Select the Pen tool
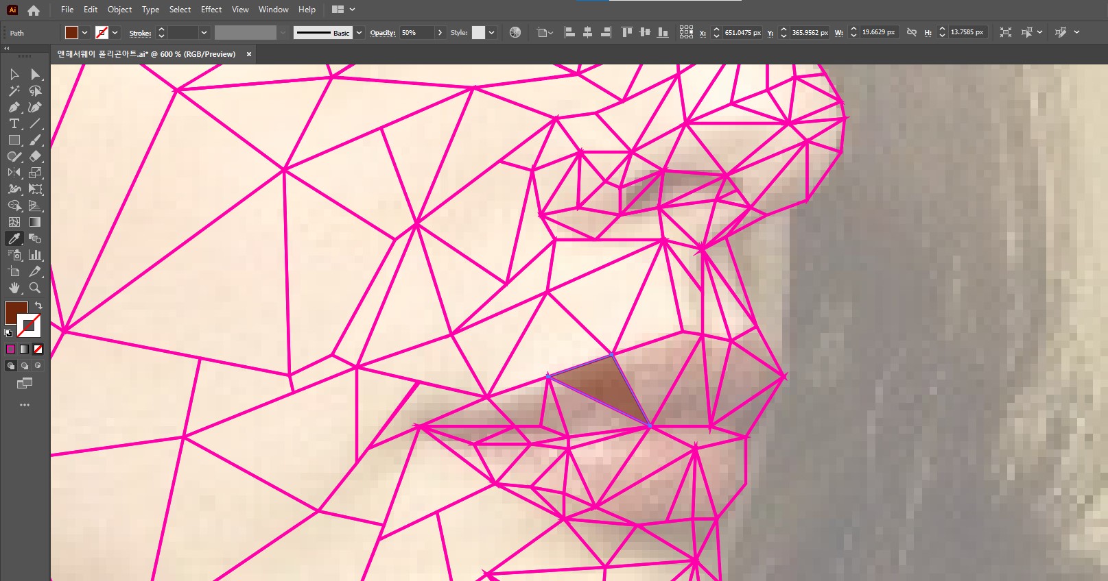This screenshot has width=1108, height=581. (x=14, y=107)
